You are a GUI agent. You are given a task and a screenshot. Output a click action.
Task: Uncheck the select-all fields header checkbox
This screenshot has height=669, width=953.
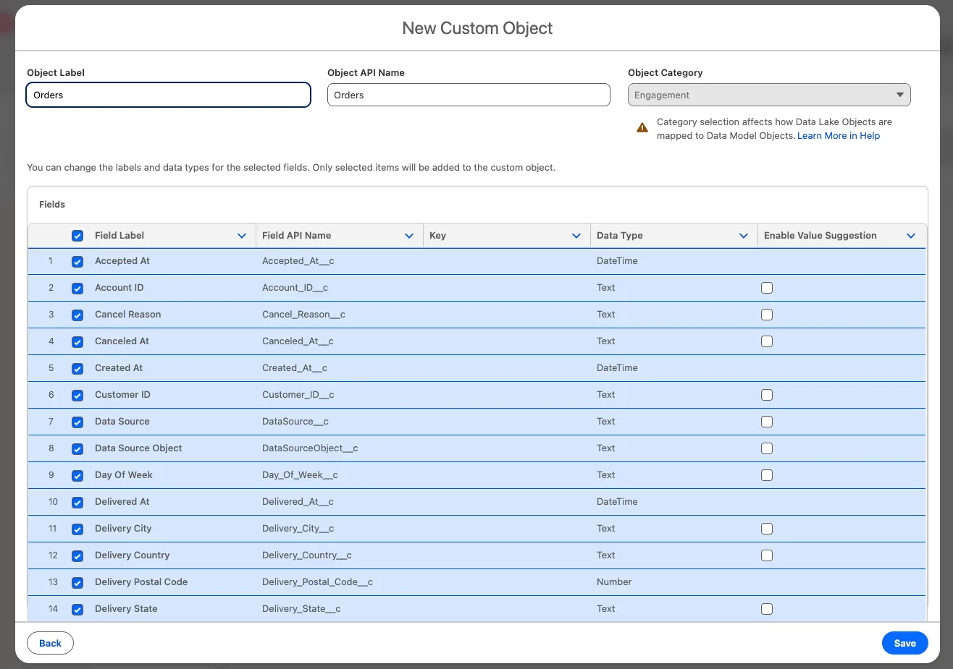point(77,236)
